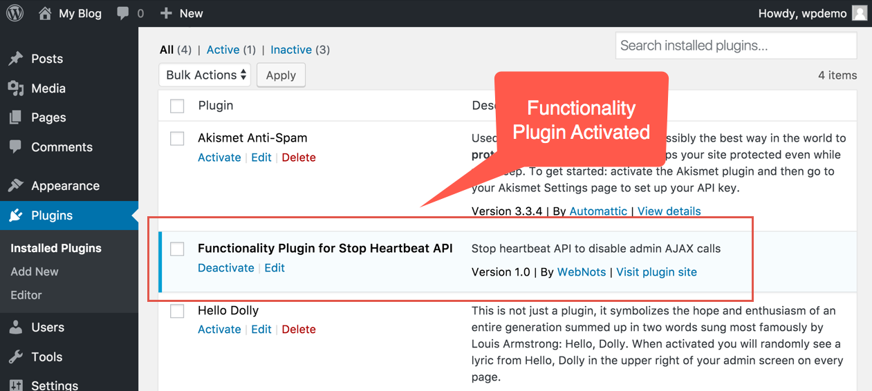This screenshot has height=391, width=872.
Task: Tick the Functionality Plugin row checkbox
Action: coord(178,249)
